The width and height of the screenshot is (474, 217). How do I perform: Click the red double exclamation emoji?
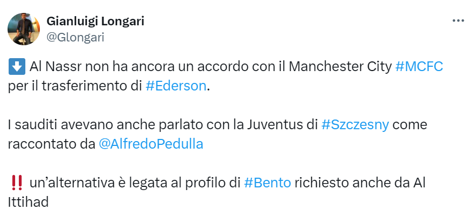[16, 183]
